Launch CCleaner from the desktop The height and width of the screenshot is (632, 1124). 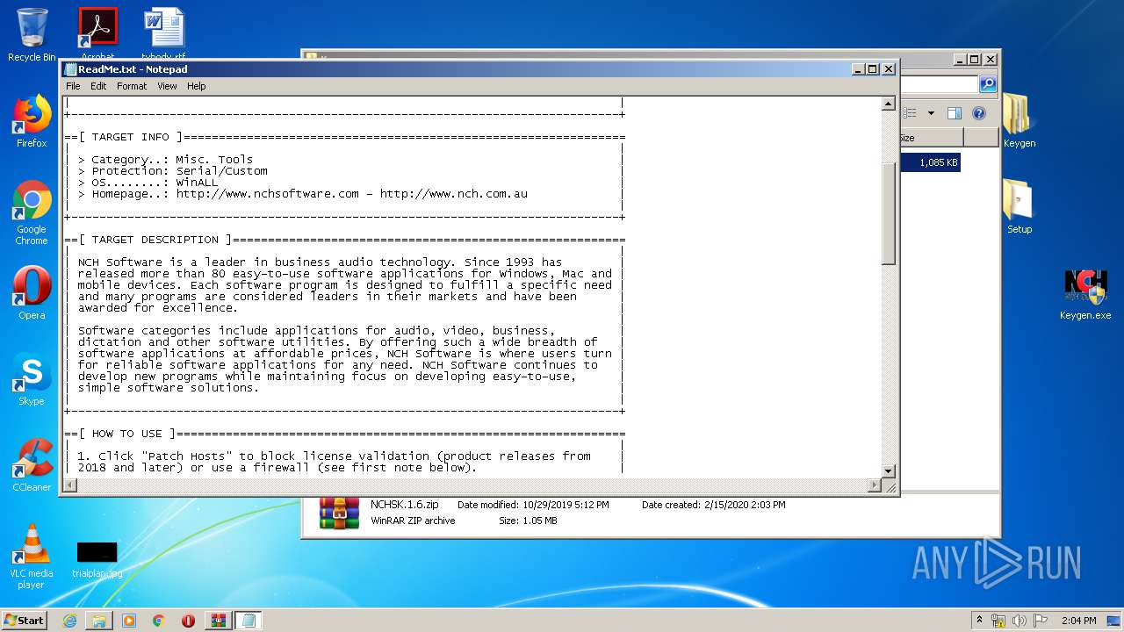coord(32,465)
